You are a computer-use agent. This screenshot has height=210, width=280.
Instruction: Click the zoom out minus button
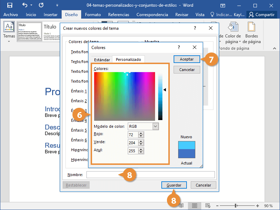click(x=217, y=206)
